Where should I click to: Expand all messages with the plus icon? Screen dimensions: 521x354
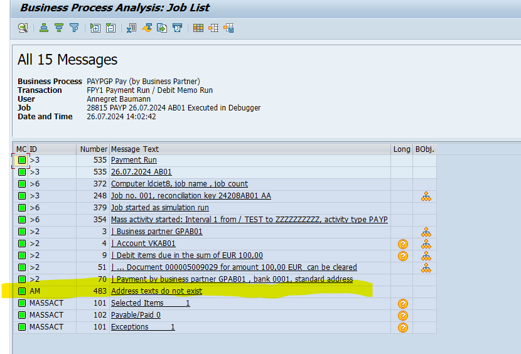coord(95,28)
